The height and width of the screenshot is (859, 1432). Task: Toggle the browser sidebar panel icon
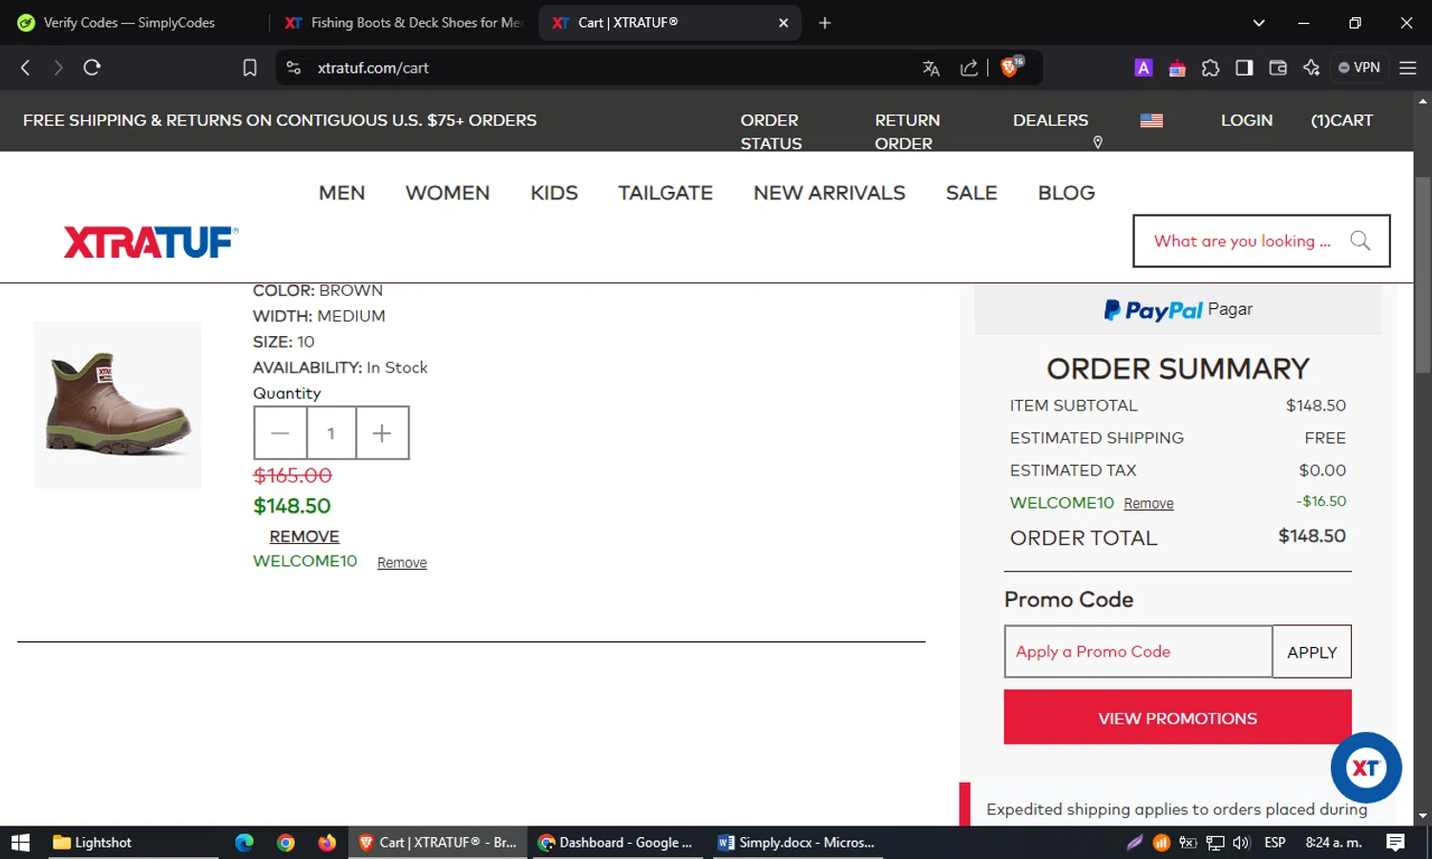[x=1244, y=68]
